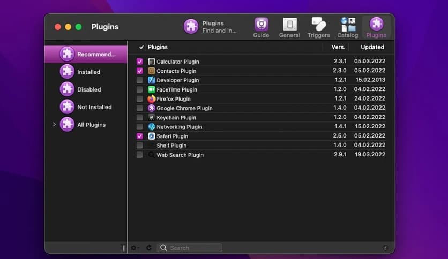Open the gear actions dropdown menu
Image resolution: width=448 pixels, height=259 pixels.
click(x=135, y=248)
